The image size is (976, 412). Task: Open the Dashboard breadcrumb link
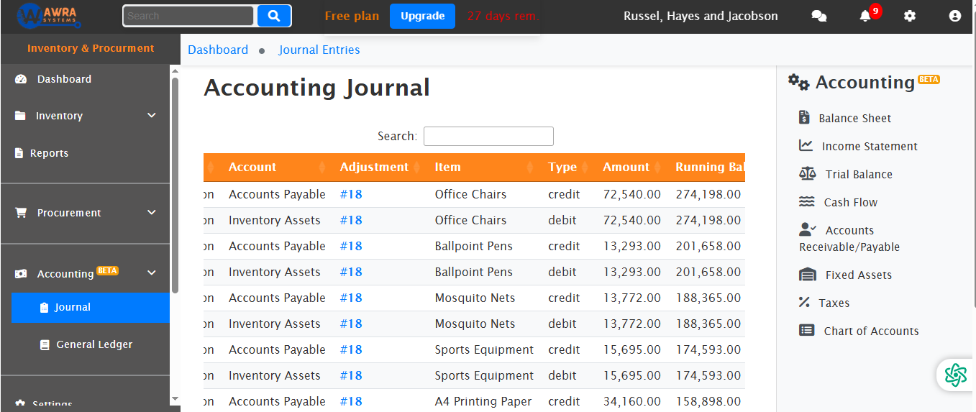[x=218, y=50]
